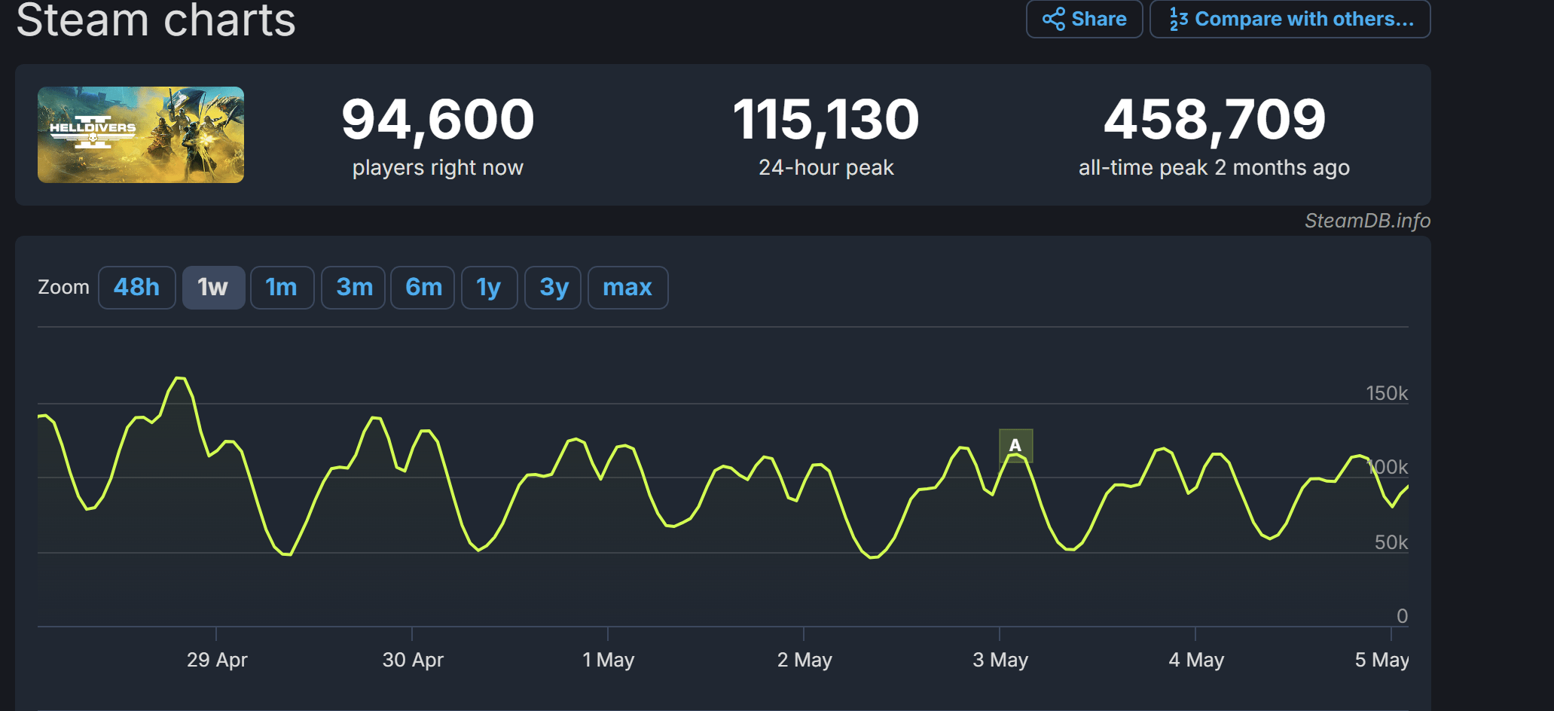Screen dimensions: 1554x711
Task: Switch chart zoom to 3m
Action: pos(354,288)
